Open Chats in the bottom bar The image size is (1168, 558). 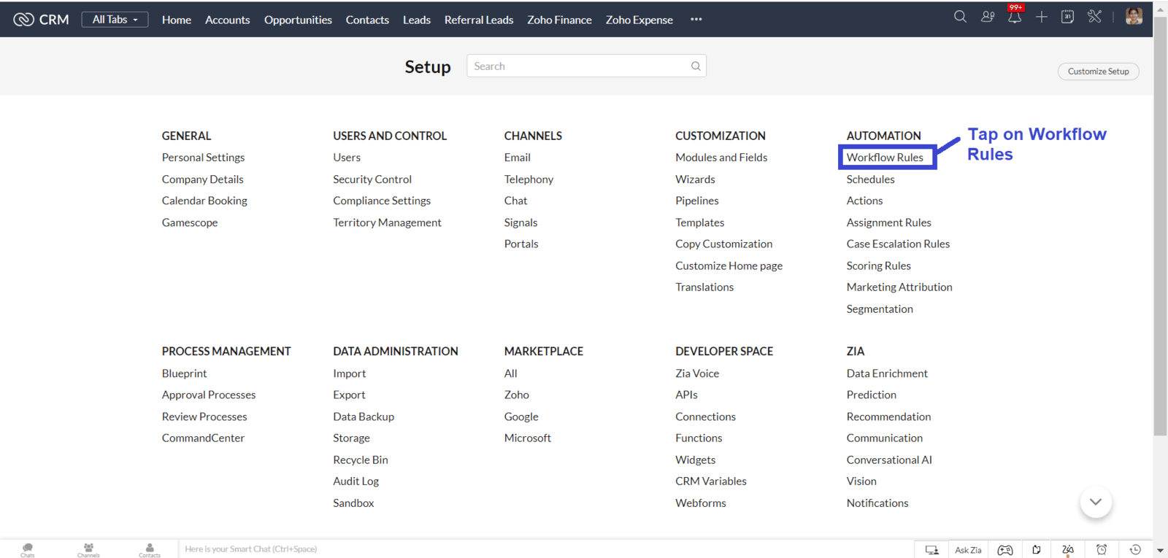click(28, 550)
